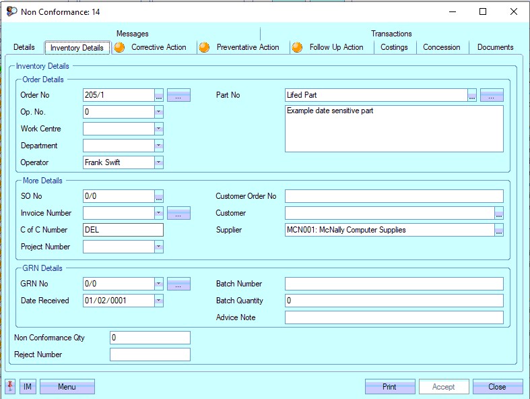Switch to the Details tab

[x=24, y=47]
